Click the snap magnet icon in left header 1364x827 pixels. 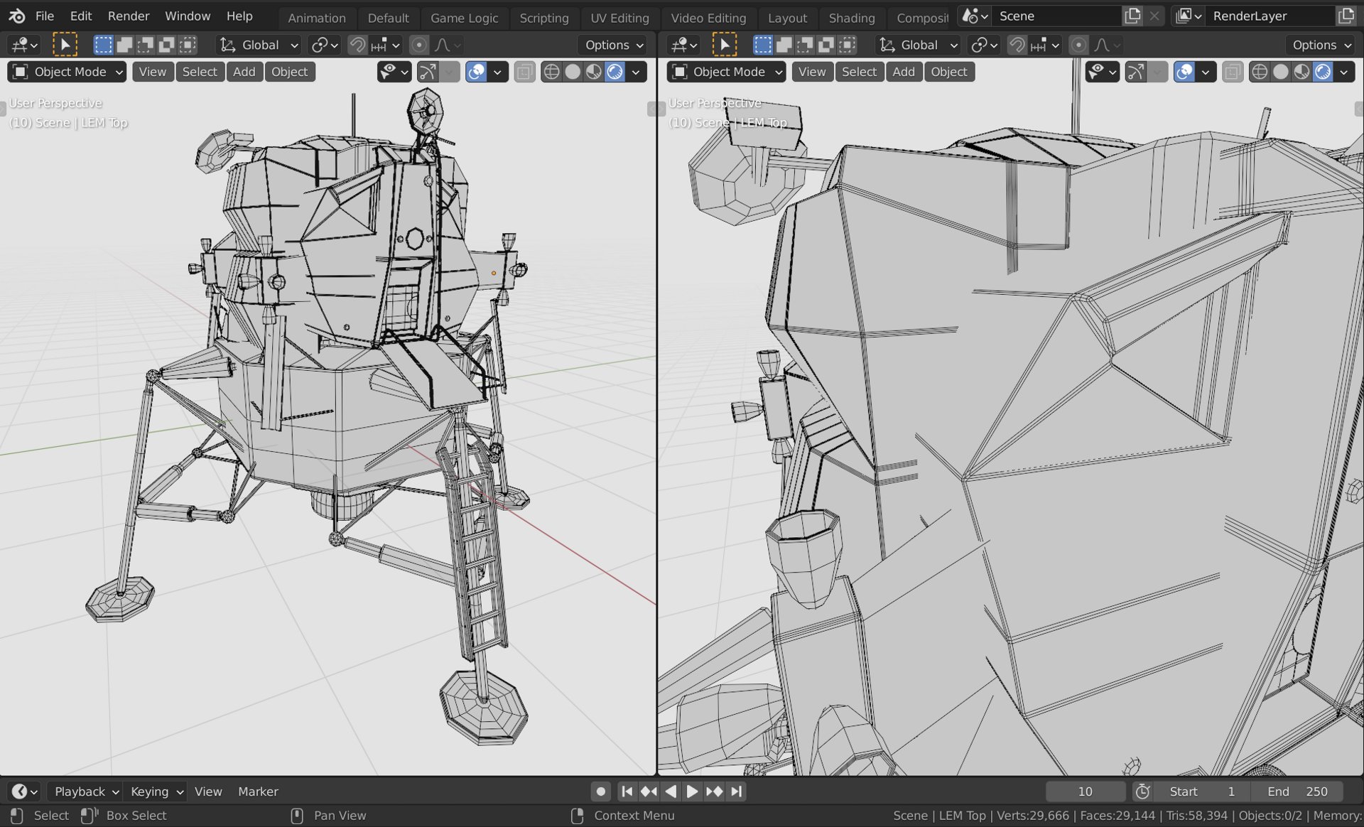(357, 45)
